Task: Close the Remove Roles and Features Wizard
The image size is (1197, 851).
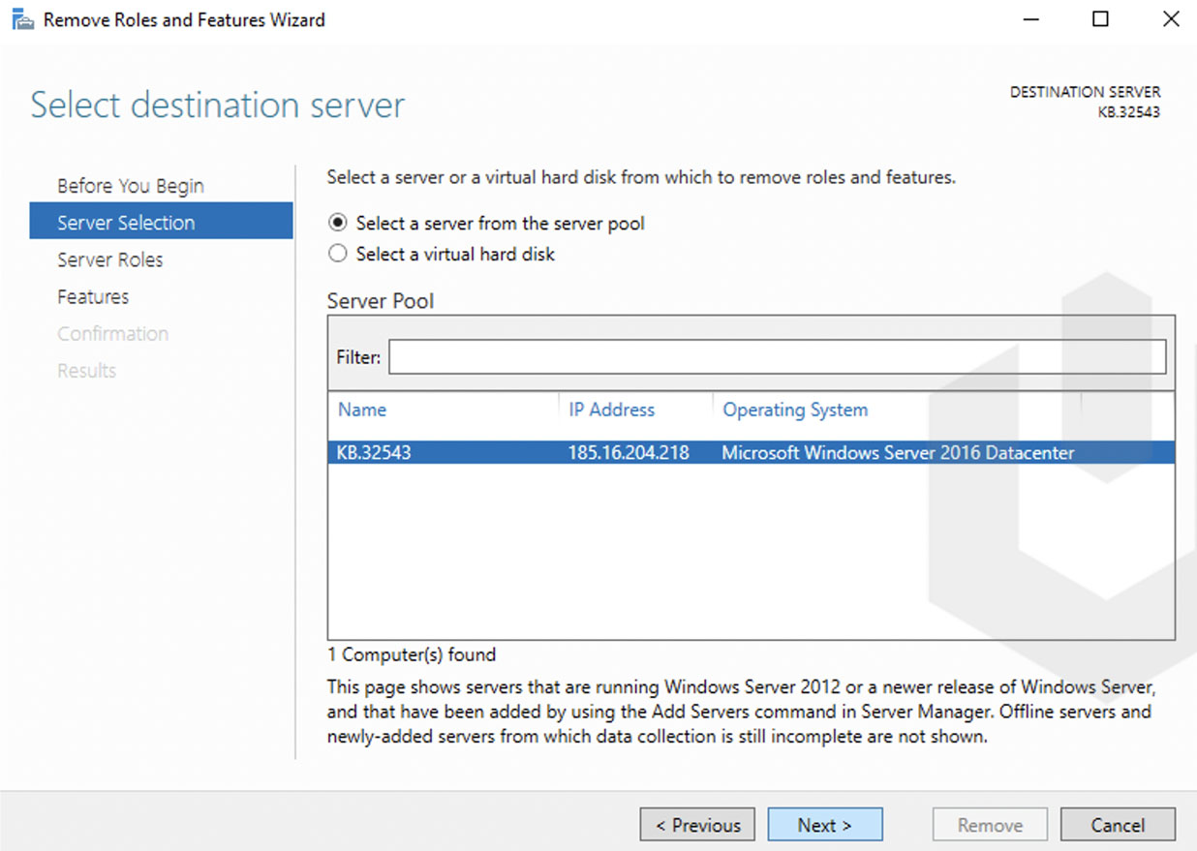Action: click(x=1170, y=18)
